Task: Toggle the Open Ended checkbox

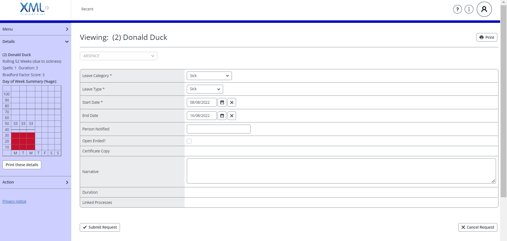Action: click(x=189, y=141)
